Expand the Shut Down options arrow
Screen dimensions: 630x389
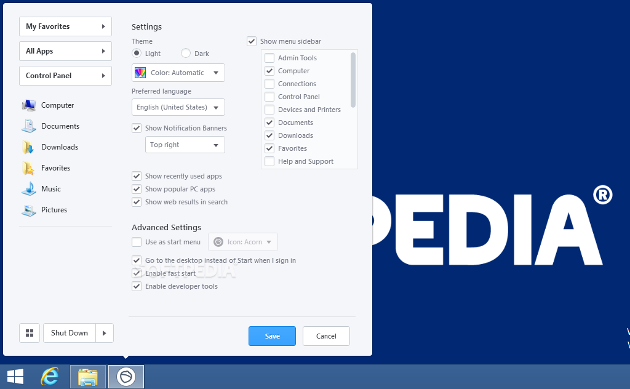[x=105, y=333]
